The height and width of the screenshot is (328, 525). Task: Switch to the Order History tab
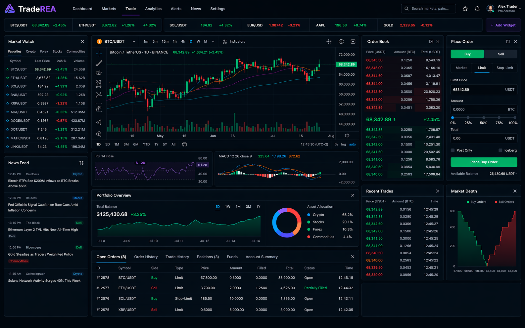[146, 257]
